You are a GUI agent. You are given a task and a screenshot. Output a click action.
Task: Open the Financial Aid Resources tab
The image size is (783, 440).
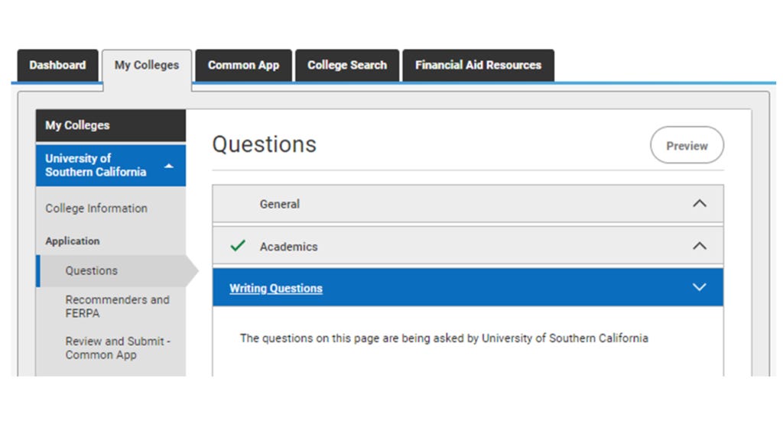(x=478, y=65)
